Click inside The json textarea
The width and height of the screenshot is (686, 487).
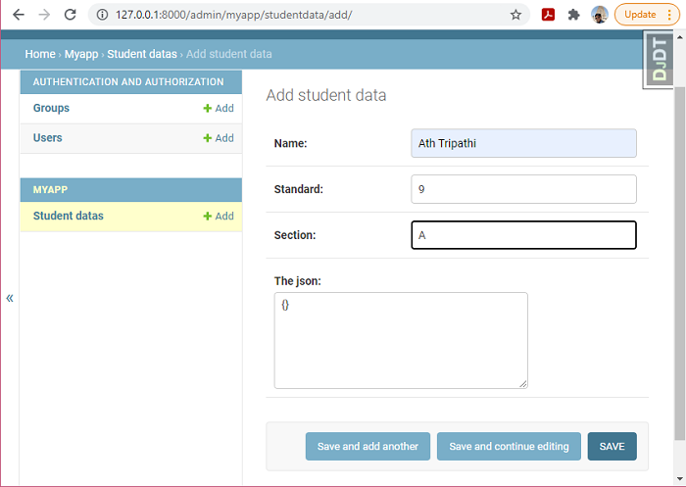(401, 340)
